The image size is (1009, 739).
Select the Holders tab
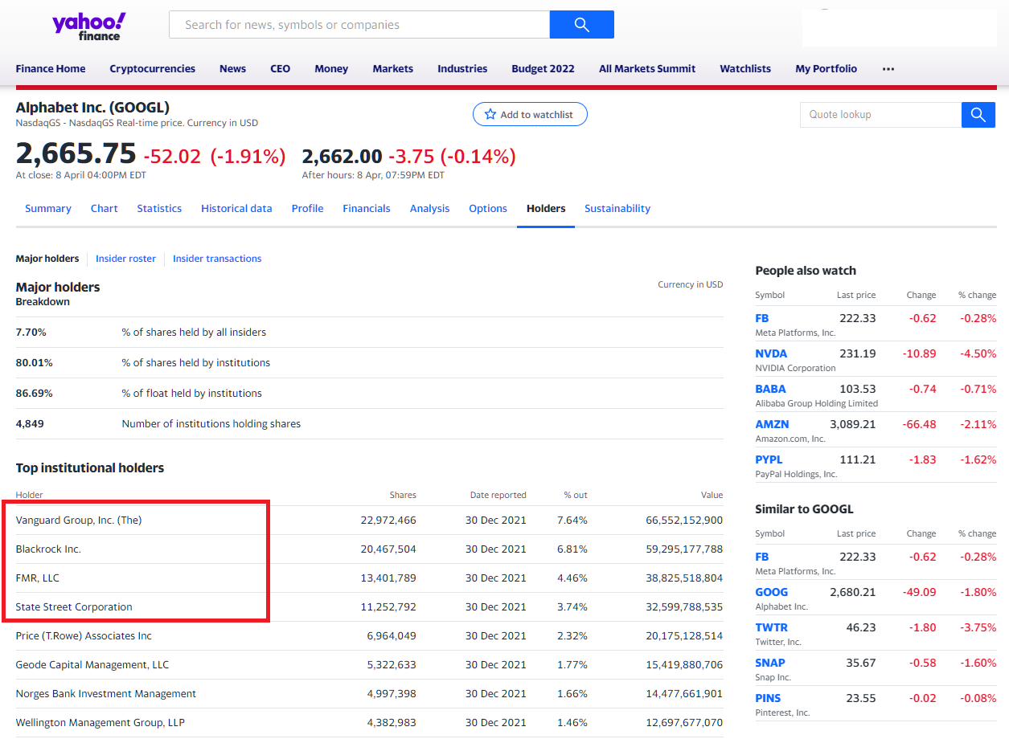point(546,209)
